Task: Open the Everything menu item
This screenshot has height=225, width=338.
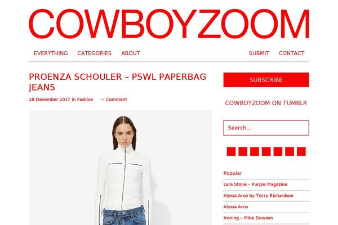Action: pyautogui.click(x=51, y=53)
